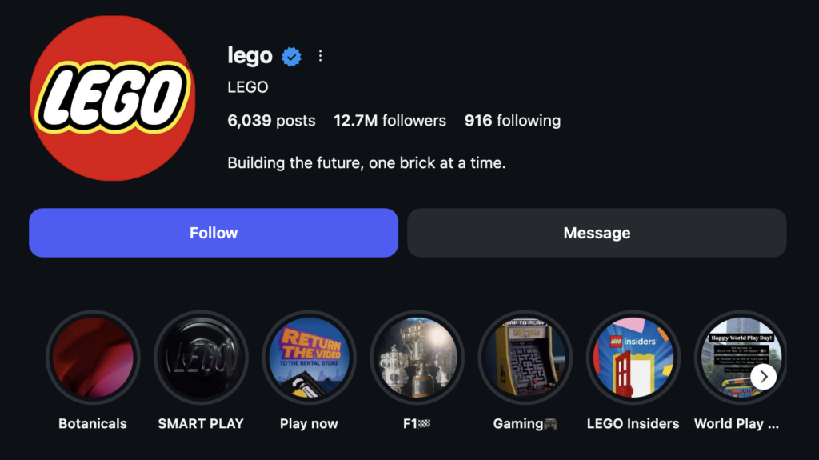Screen dimensions: 819x460
Task: Click the 6,039 posts count
Action: pyautogui.click(x=271, y=121)
